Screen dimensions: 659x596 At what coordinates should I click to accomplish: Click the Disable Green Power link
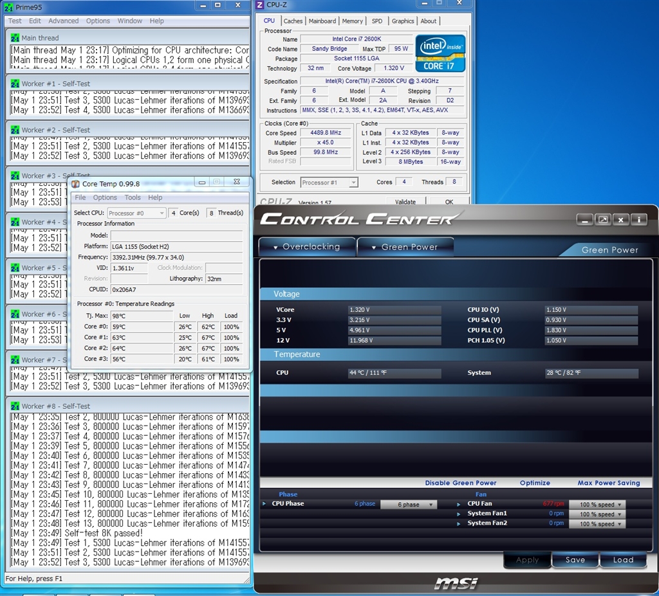click(461, 483)
